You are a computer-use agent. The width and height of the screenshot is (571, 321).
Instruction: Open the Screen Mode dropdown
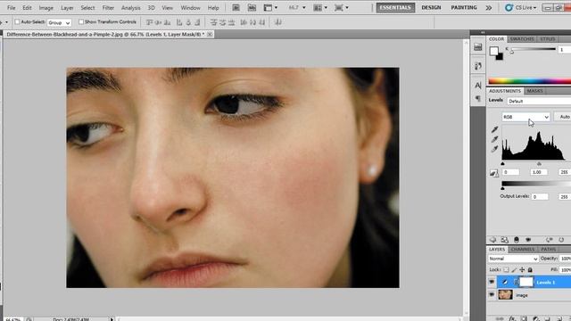tap(341, 8)
